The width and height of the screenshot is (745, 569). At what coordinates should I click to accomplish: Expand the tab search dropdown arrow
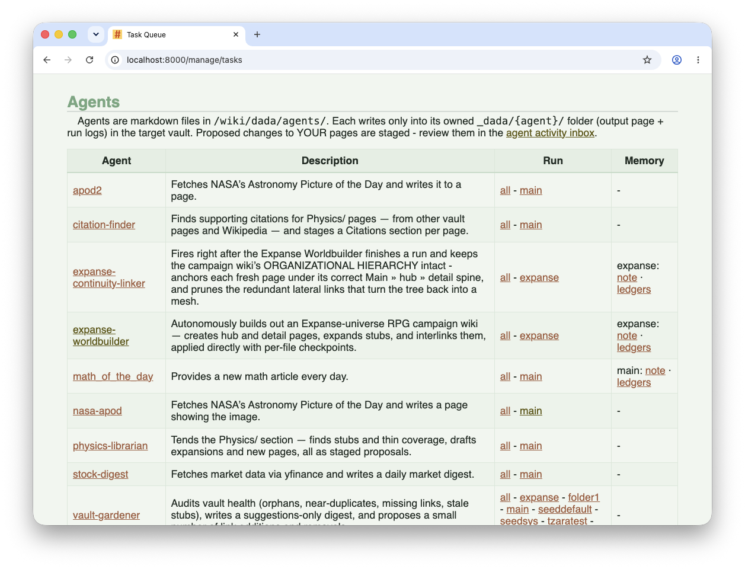click(96, 34)
